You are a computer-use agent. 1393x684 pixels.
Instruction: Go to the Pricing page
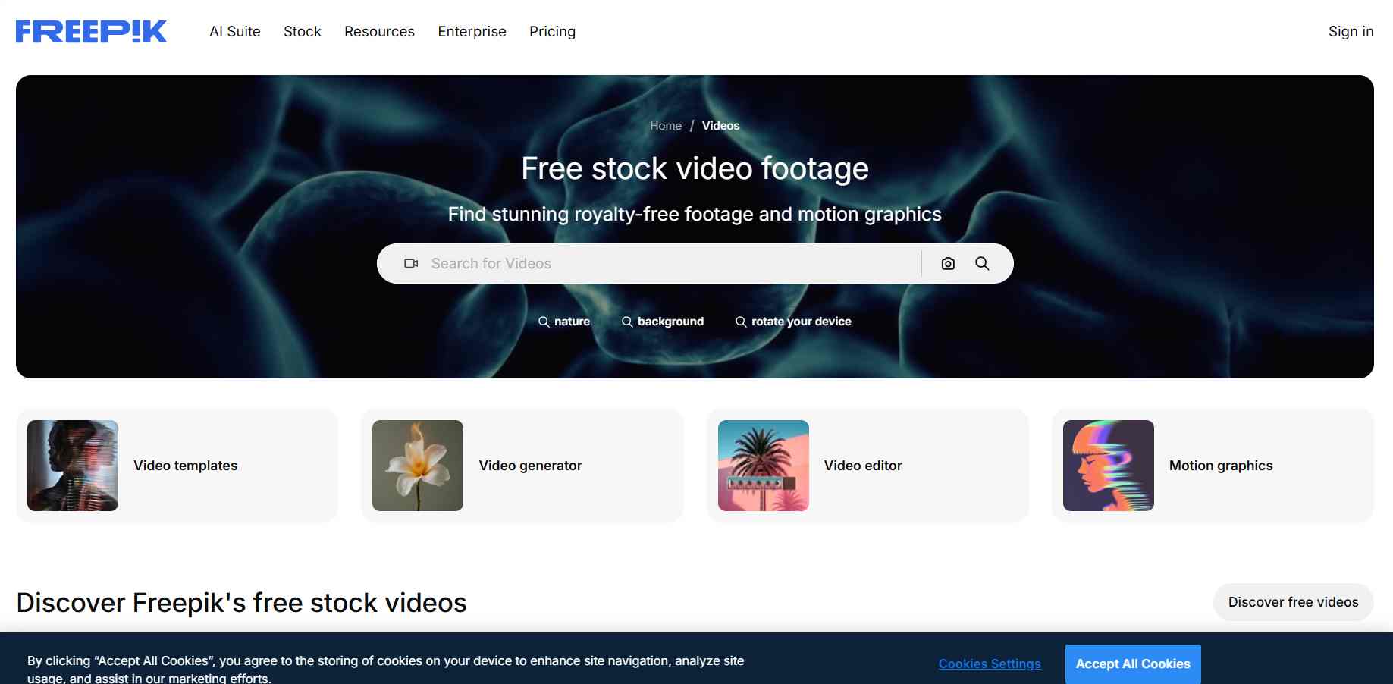point(552,32)
